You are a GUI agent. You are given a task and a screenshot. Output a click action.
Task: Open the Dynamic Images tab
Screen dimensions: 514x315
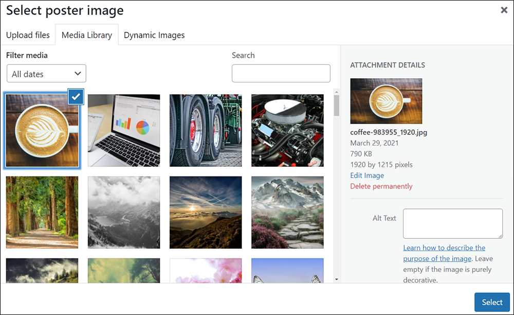[154, 35]
